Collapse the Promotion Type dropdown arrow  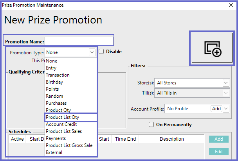click(x=92, y=52)
